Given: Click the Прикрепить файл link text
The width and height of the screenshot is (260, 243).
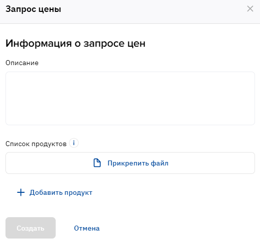Looking at the screenshot, I should 138,163.
